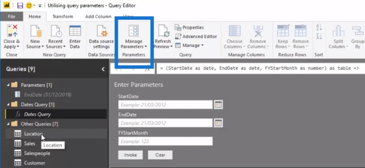Click the Remove Columns icon
The image size is (365, 168).
tap(258, 31)
